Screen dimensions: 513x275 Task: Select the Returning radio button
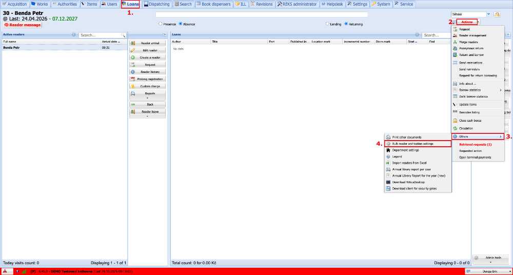tap(346, 24)
